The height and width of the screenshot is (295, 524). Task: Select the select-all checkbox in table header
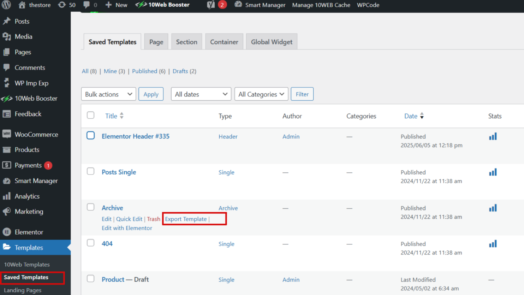(x=90, y=115)
